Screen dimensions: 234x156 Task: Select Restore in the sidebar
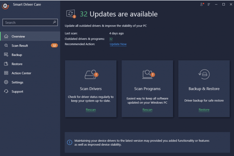coord(30,64)
